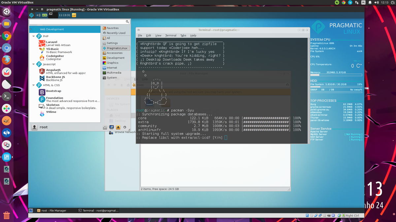Image resolution: width=396 pixels, height=222 pixels.
Task: Click the show desktop button in bottom panel
Action: [31, 210]
